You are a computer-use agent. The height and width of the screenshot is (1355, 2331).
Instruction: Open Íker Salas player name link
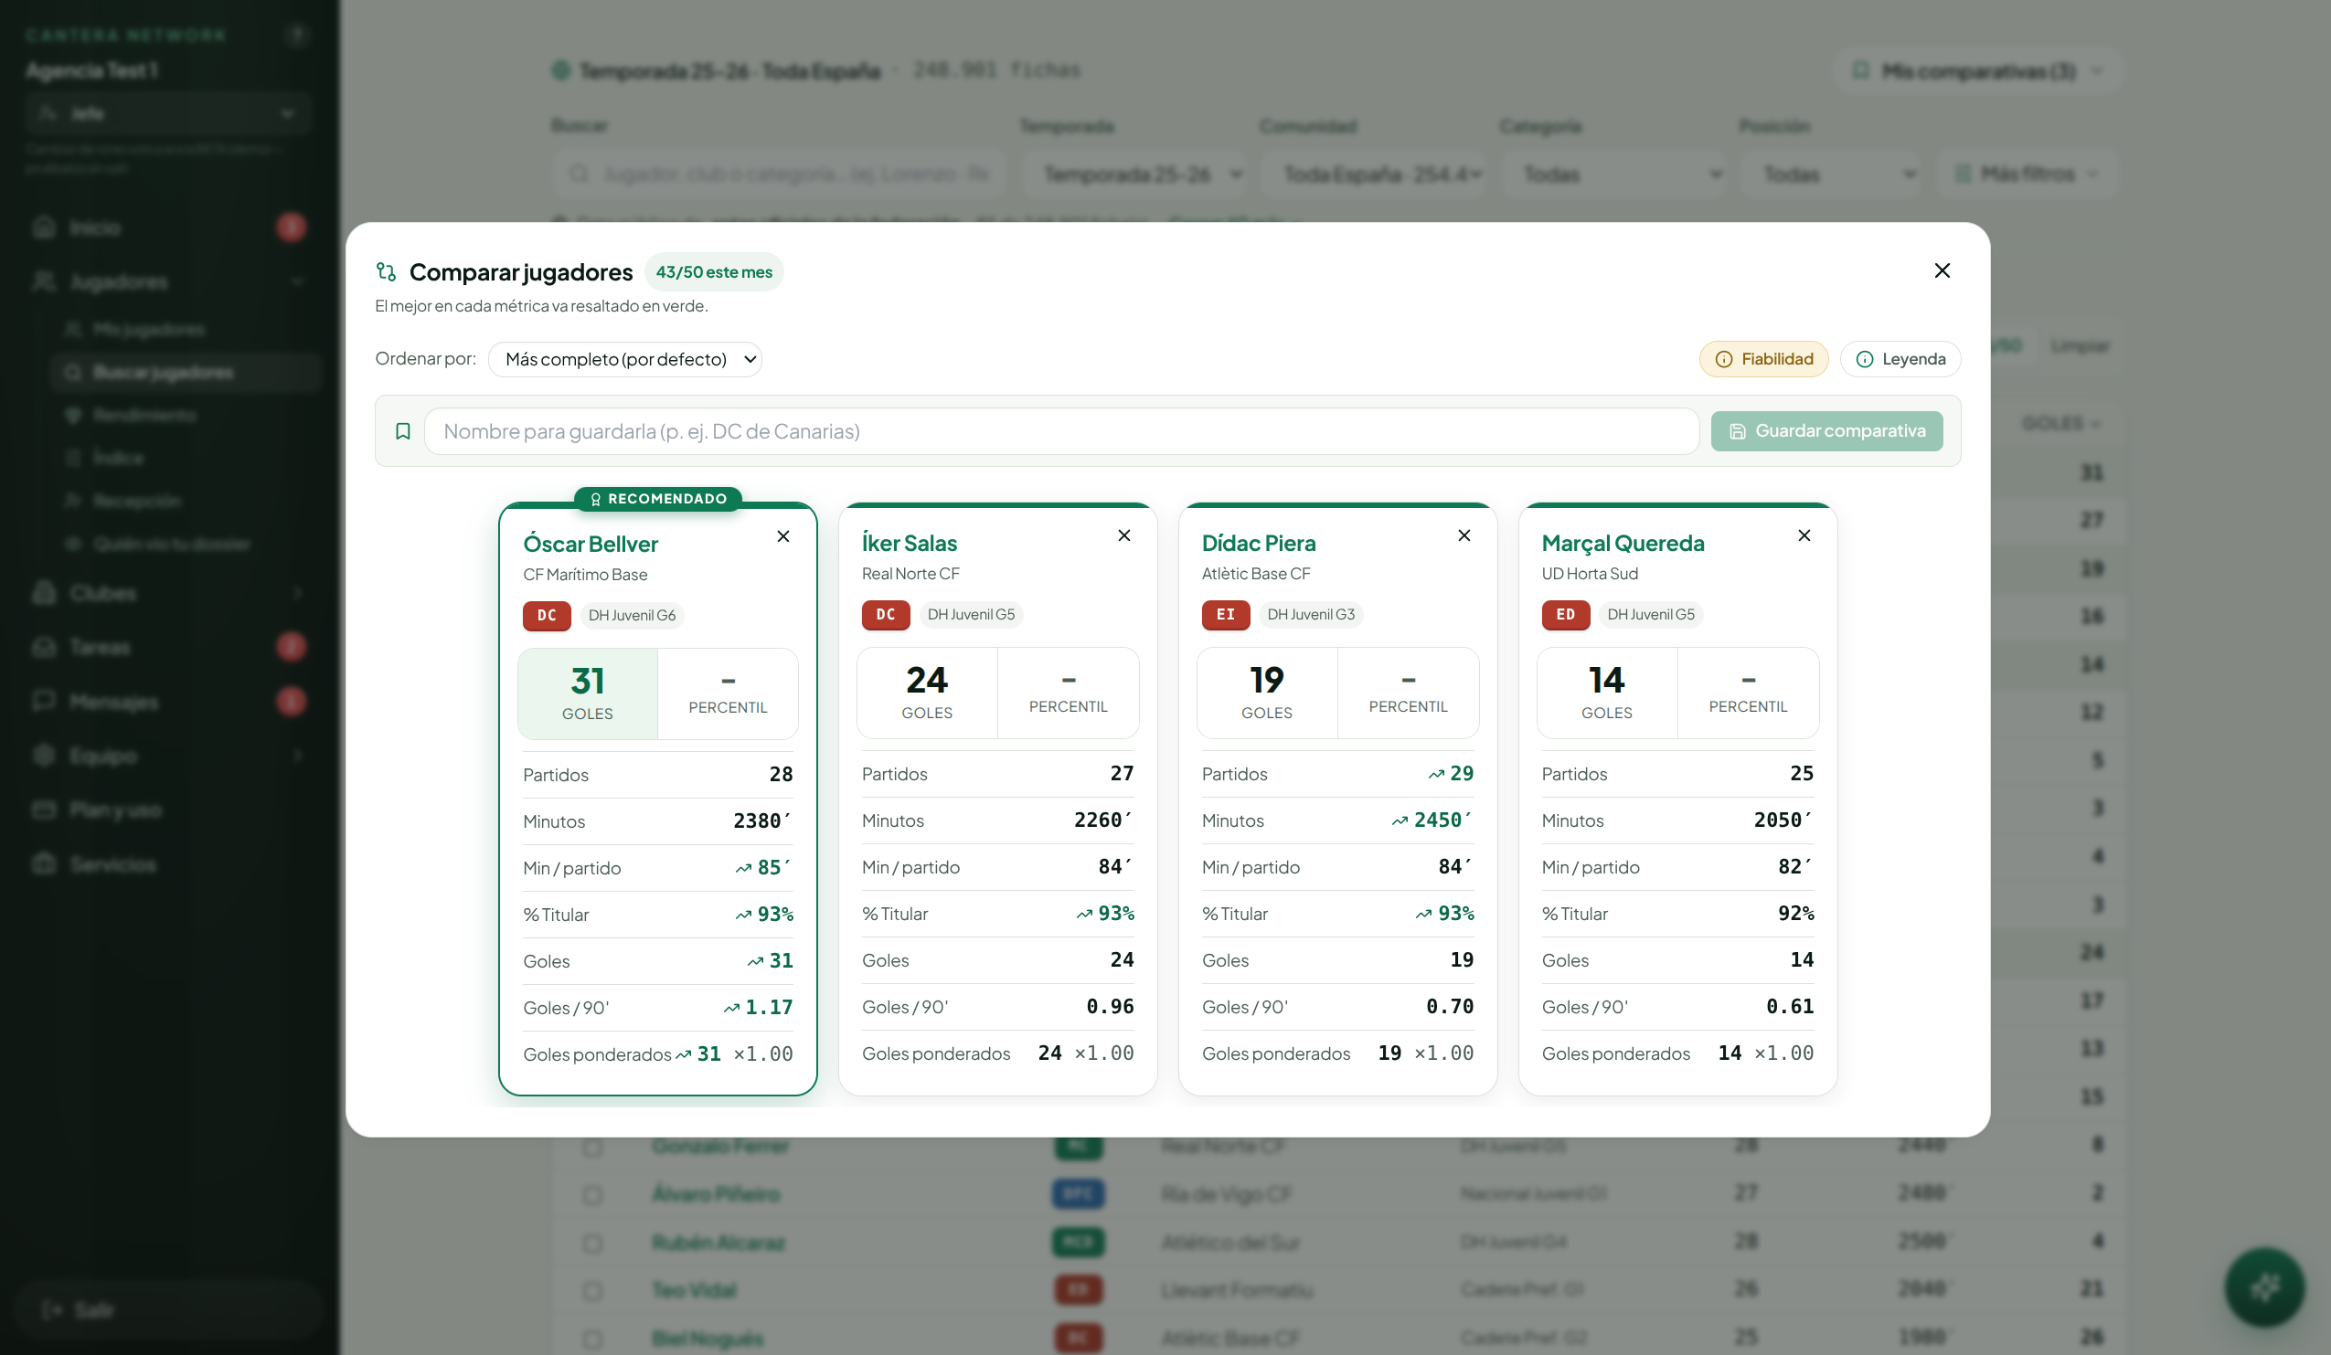point(910,543)
